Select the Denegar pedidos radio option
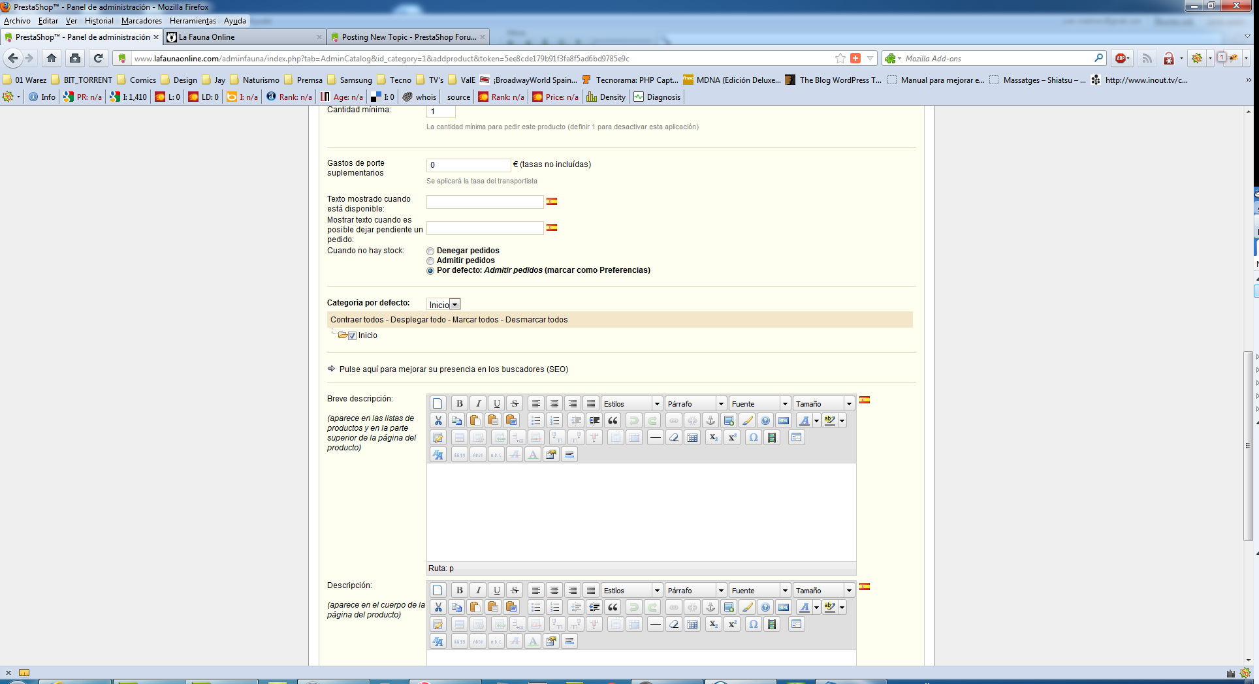The height and width of the screenshot is (684, 1259). pos(430,251)
